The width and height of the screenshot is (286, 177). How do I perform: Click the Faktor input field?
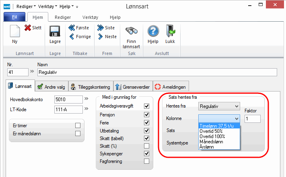click(253, 119)
